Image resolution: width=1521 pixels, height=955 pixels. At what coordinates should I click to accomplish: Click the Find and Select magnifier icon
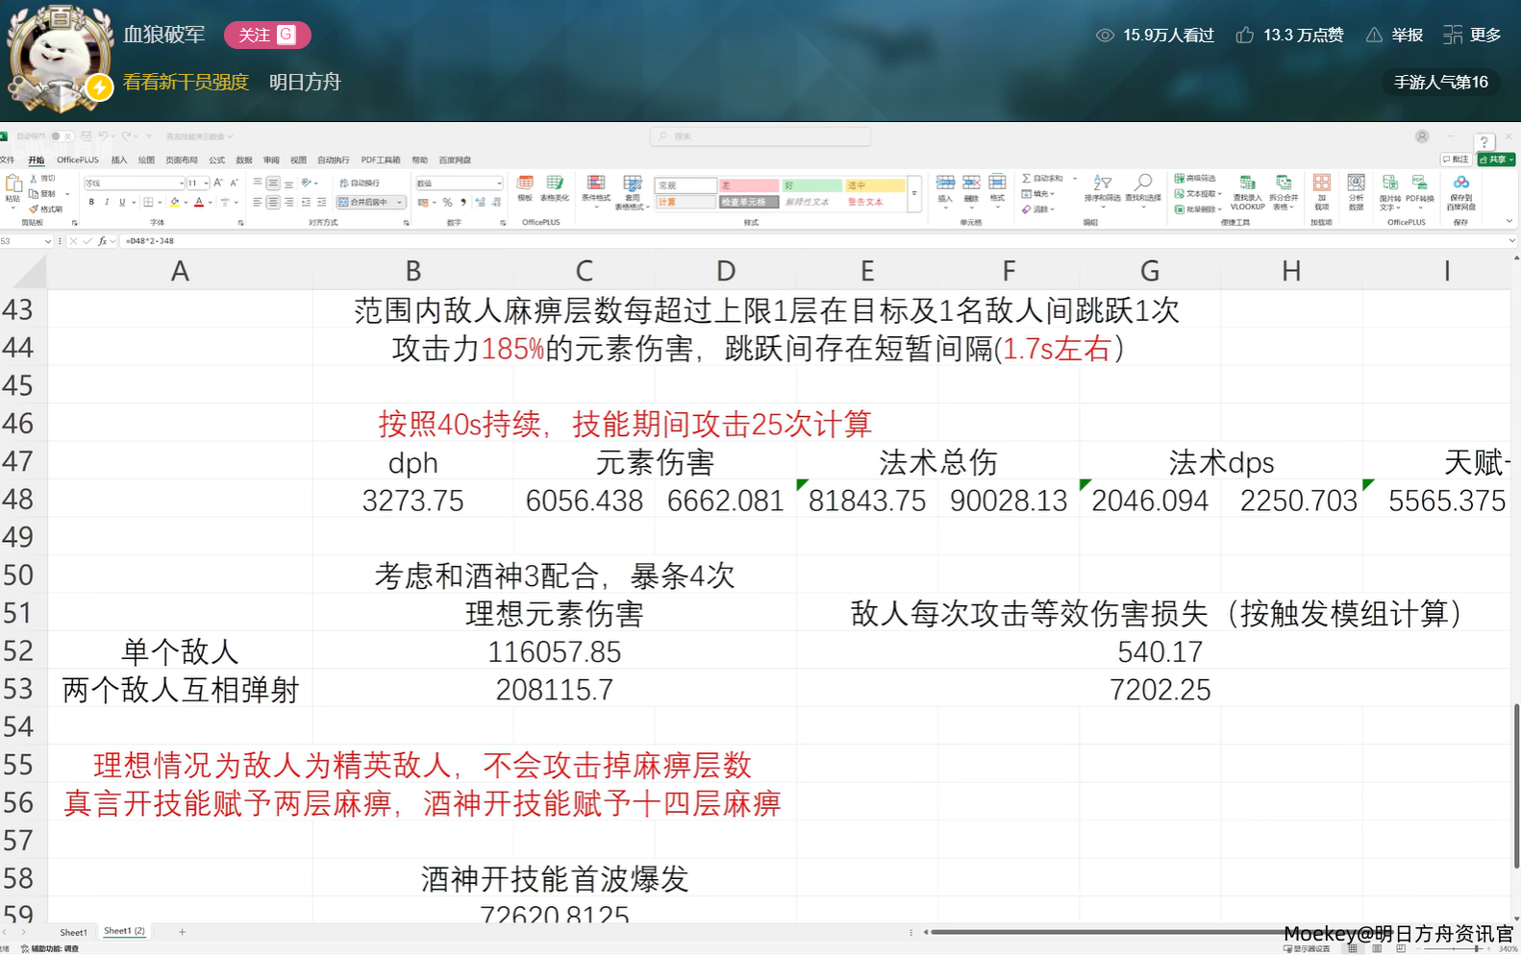coord(1143,186)
